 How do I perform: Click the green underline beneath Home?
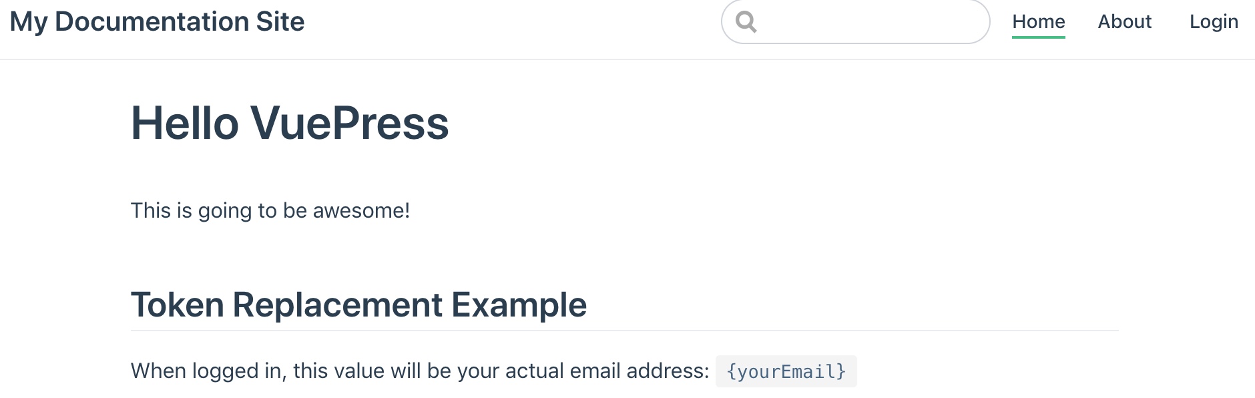(1038, 37)
